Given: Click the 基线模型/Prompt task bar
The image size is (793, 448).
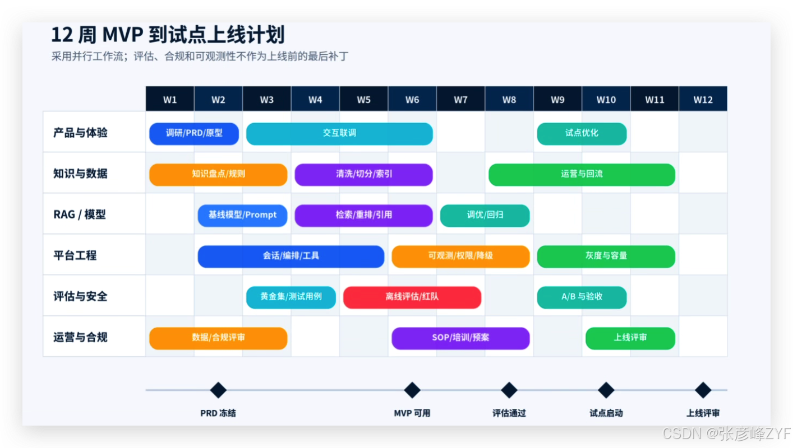Looking at the screenshot, I should coord(242,216).
